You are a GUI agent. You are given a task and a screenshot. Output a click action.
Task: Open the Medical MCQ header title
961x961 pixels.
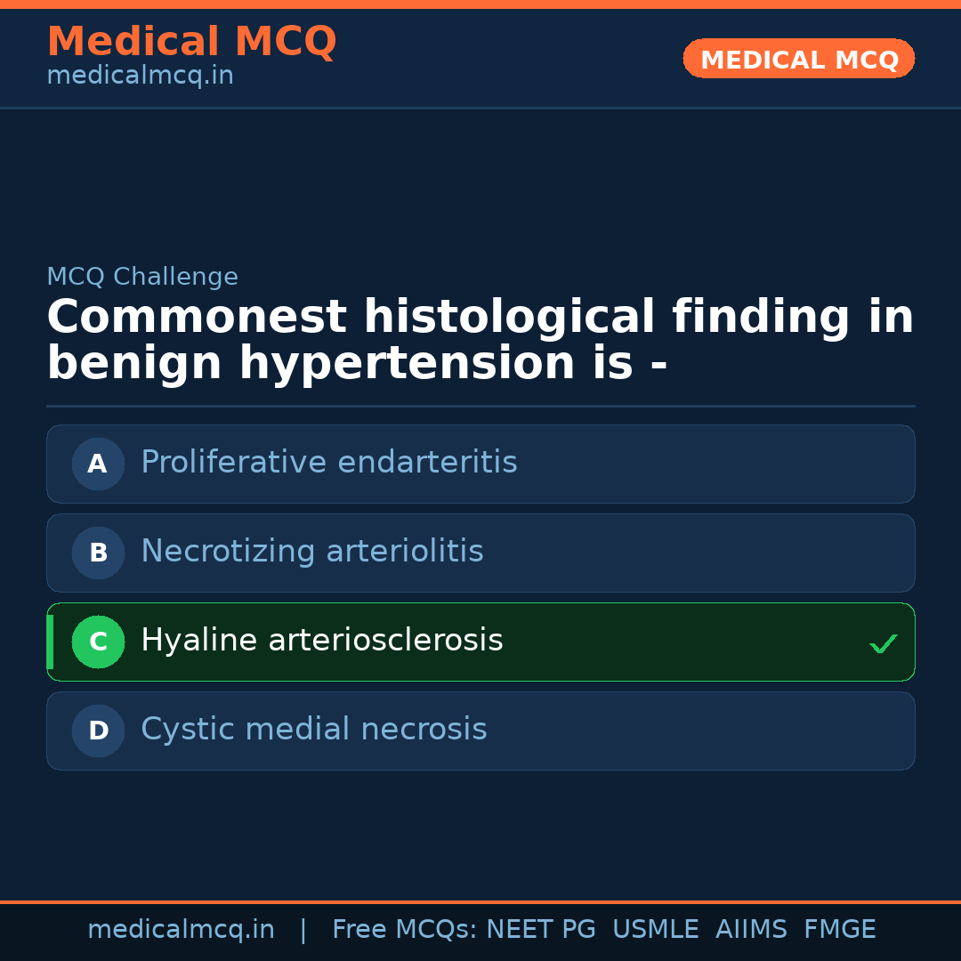(191, 42)
